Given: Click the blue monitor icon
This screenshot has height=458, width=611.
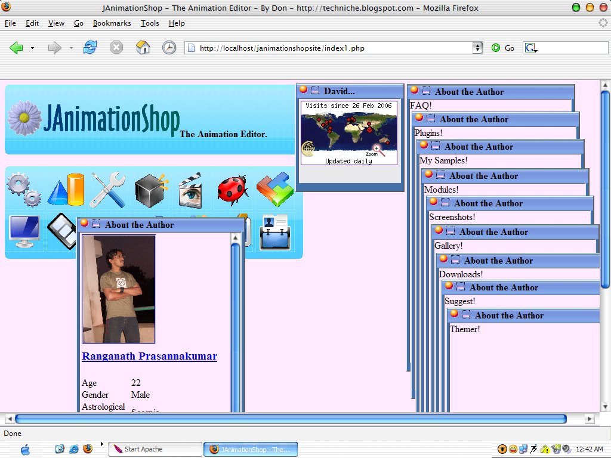Looking at the screenshot, I should pyautogui.click(x=24, y=231).
